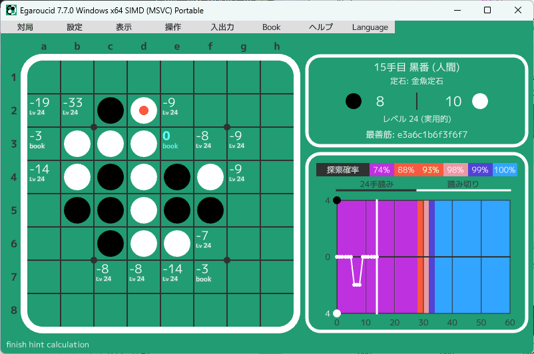Image resolution: width=534 pixels, height=354 pixels.
Task: Click the black disc at graph top-left
Action: point(337,200)
